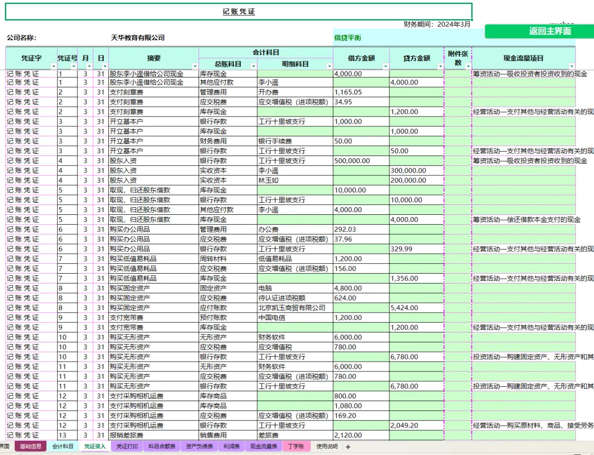Open the 附件张数 filter dropdown
Viewport: 594px width, 455px height.
tap(468, 66)
